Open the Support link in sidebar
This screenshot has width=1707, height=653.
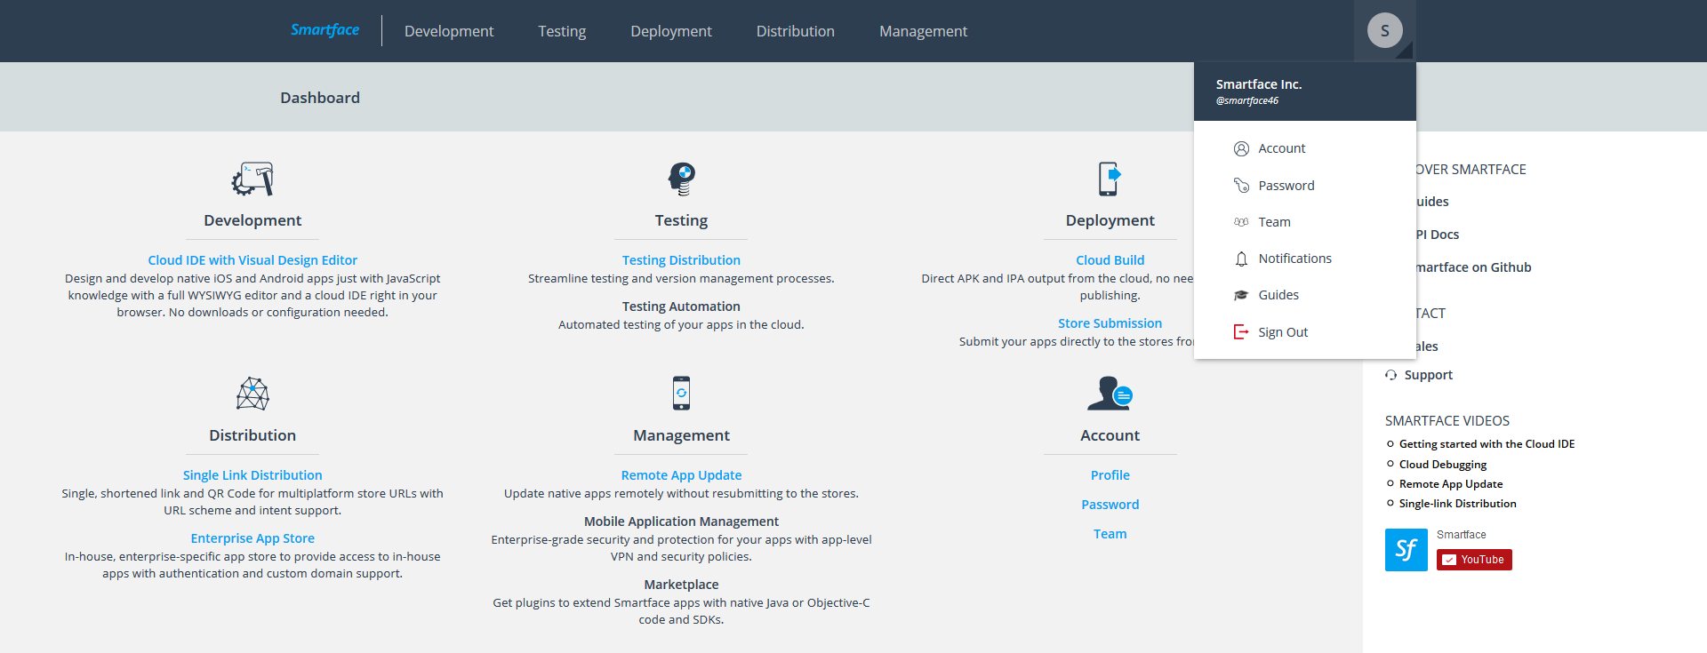[1428, 375]
